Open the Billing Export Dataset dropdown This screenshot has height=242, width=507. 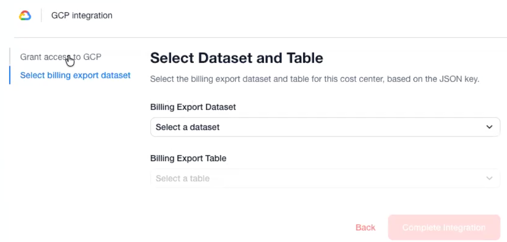(325, 127)
